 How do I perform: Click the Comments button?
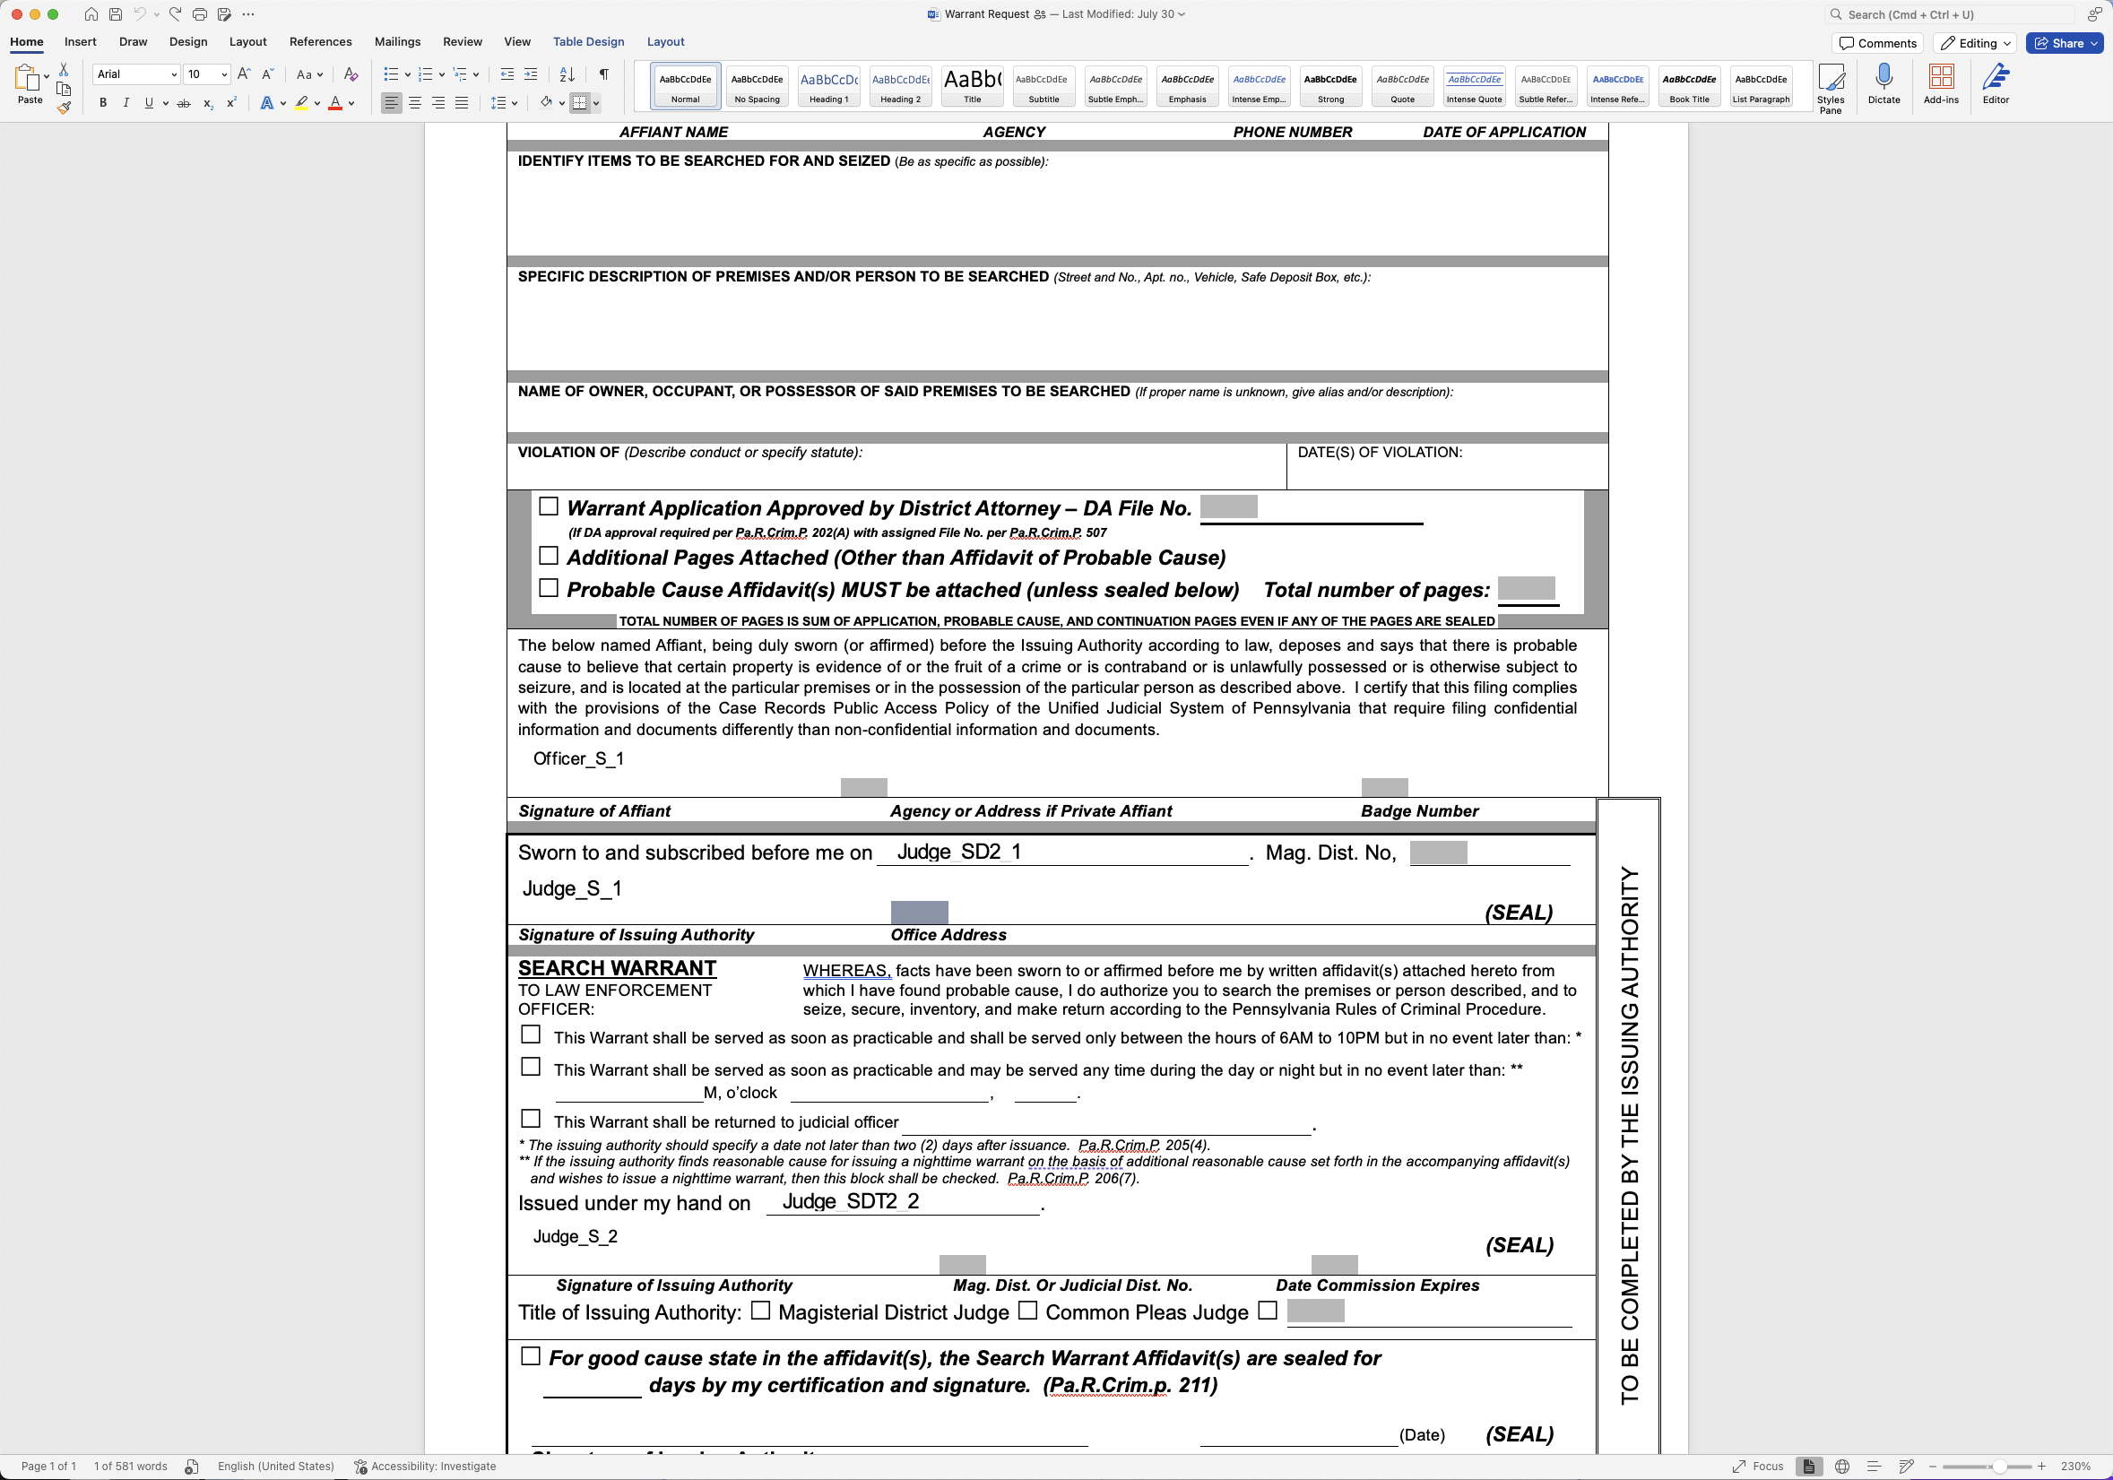(1877, 43)
